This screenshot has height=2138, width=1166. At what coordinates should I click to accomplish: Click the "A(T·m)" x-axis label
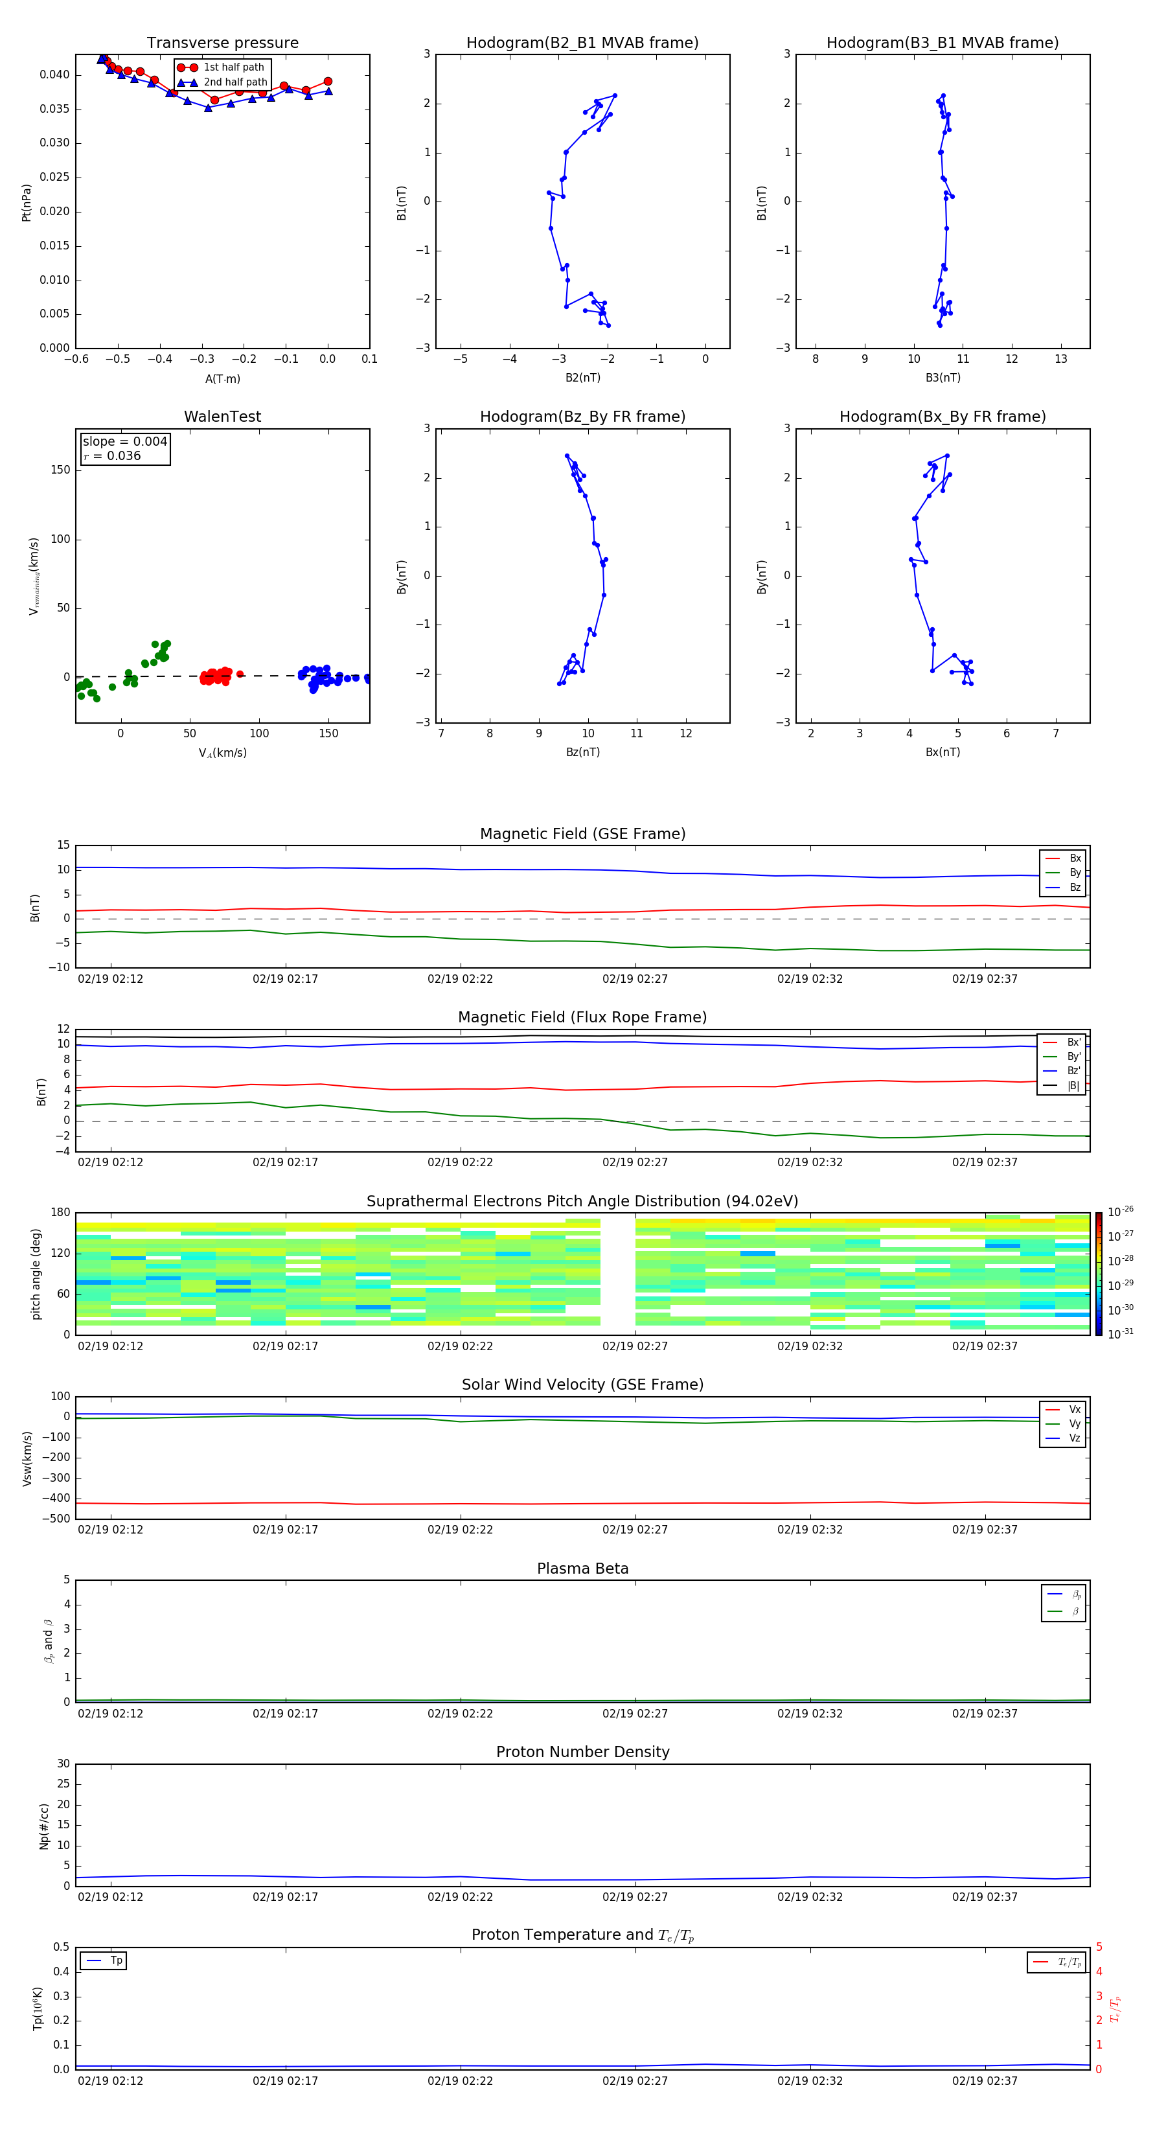point(222,379)
